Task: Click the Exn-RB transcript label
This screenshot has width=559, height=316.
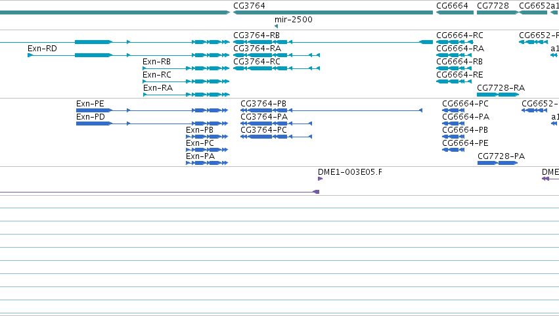Action: point(156,62)
